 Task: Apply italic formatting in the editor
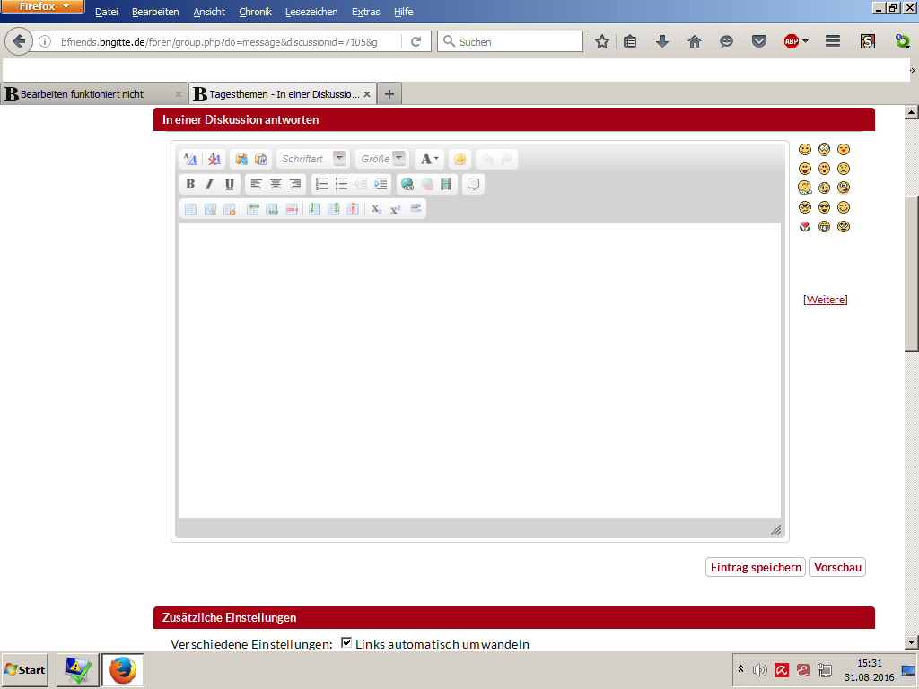209,184
